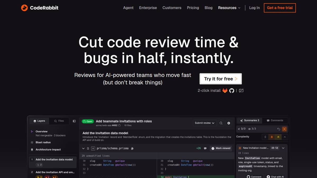This screenshot has height=178, width=317.
Task: Open the GitHub install icon
Action: coord(232,91)
